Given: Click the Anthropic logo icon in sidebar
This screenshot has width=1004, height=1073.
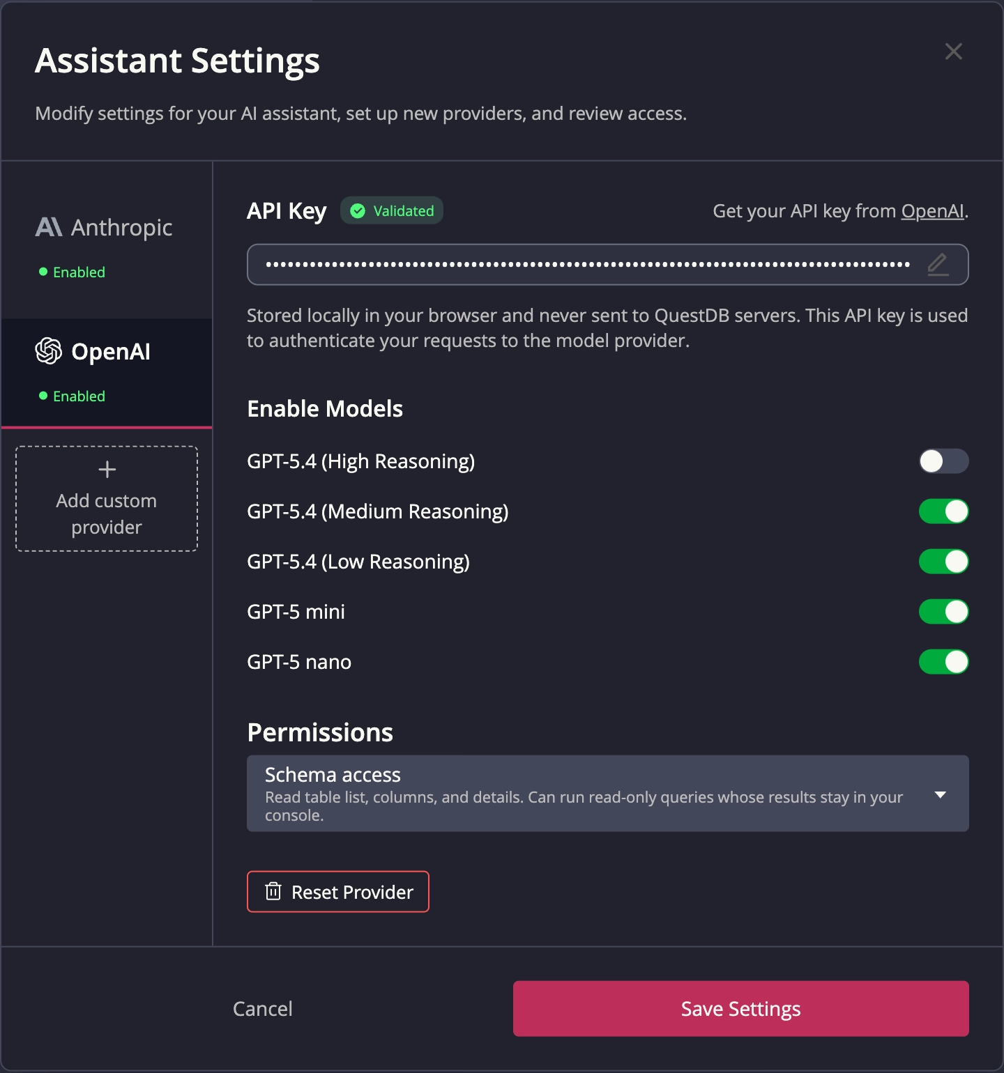Looking at the screenshot, I should tap(49, 227).
